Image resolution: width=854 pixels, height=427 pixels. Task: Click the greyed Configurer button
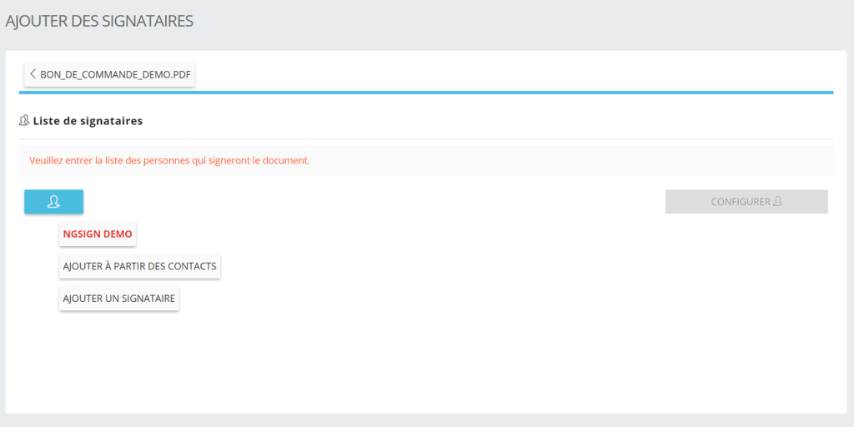746,202
